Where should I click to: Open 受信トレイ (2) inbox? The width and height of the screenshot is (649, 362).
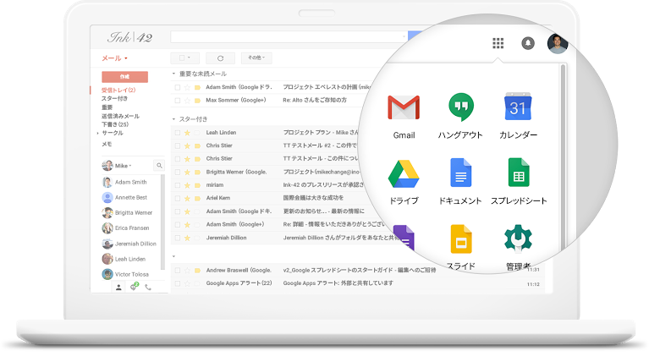(x=118, y=90)
